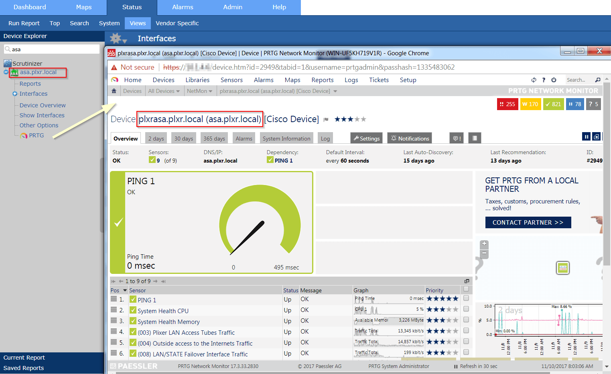Open the Scrutinizer gear settings icon
The width and height of the screenshot is (611, 374).
115,38
